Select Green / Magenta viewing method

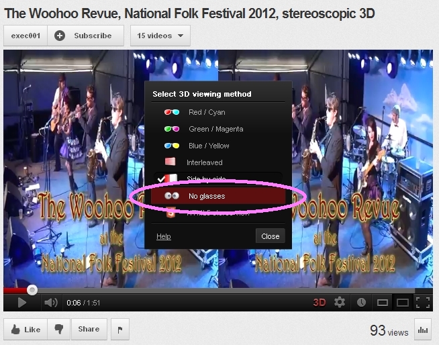coord(218,129)
